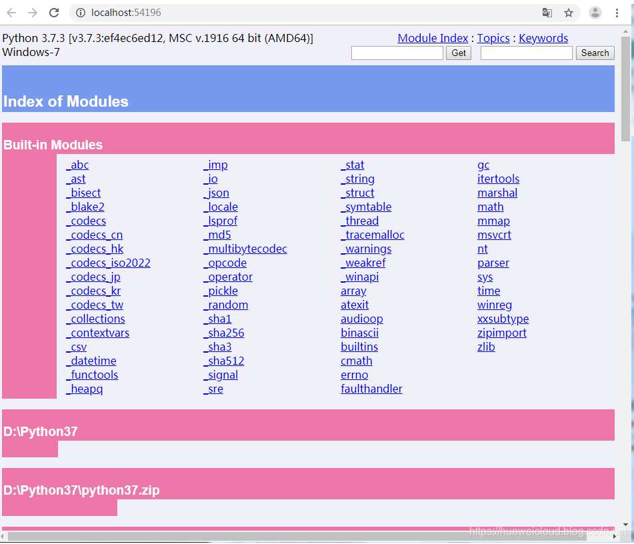Open the _json module link
This screenshot has height=544, width=634.
(216, 193)
